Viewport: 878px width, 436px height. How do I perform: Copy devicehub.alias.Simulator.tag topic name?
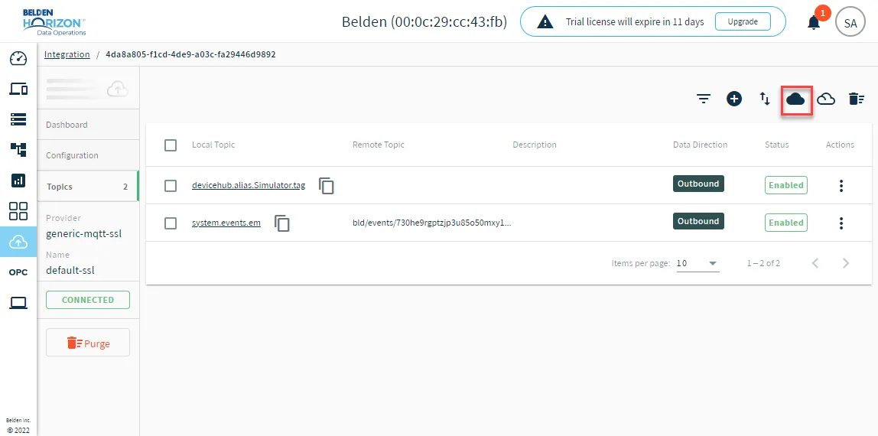(327, 185)
